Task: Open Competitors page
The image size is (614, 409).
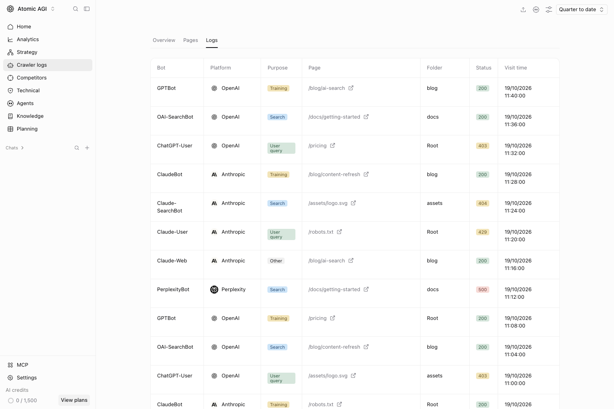Action: tap(48, 78)
